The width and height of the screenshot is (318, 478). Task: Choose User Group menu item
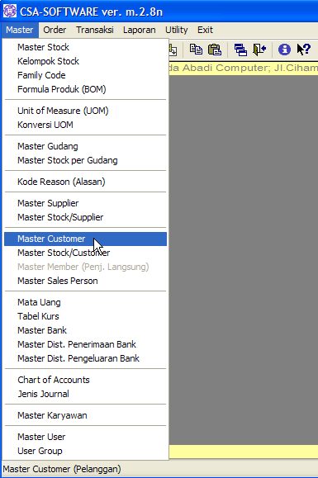click(x=85, y=451)
